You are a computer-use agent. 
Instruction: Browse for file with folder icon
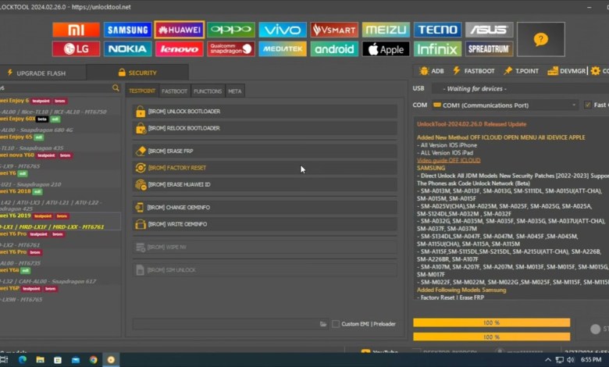pyautogui.click(x=323, y=324)
